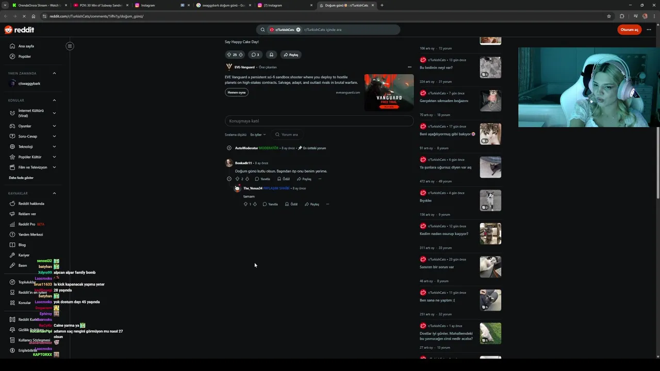The width and height of the screenshot is (660, 371).
Task: Expand the Oyunlar topic
Action: coord(54,126)
